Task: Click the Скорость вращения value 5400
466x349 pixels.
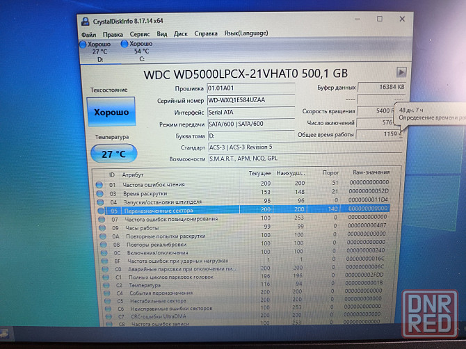Action: tap(376, 111)
